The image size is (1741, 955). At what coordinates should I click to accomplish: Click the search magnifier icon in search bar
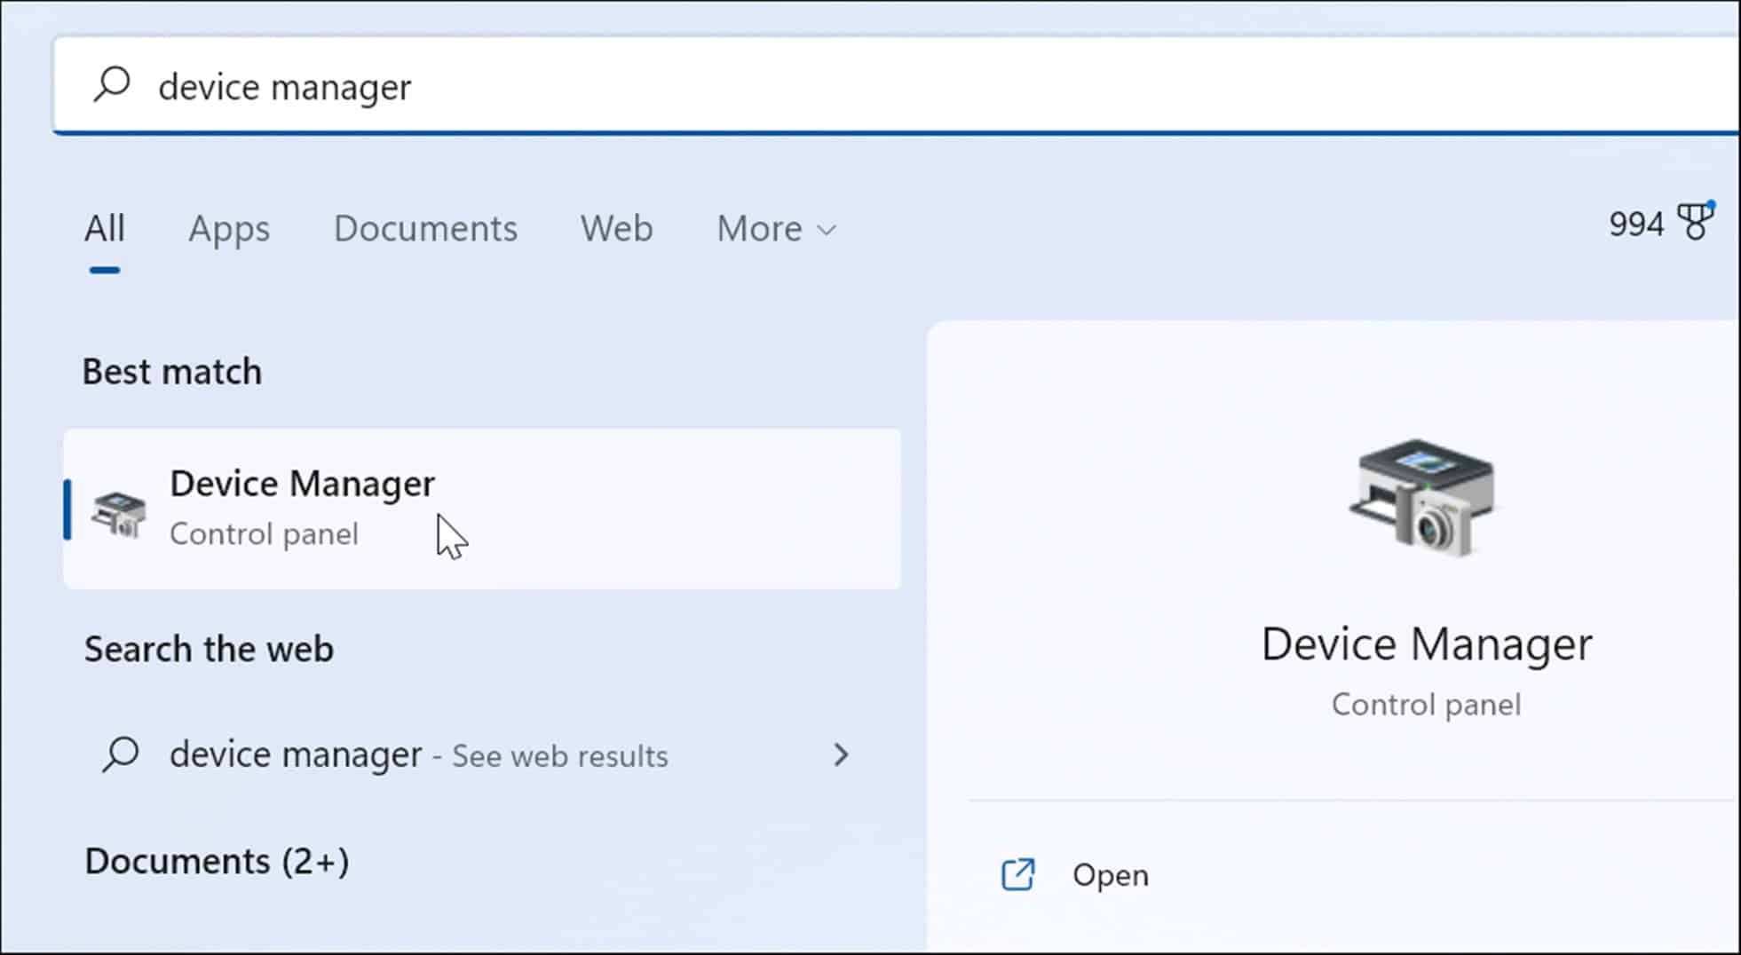click(x=110, y=84)
